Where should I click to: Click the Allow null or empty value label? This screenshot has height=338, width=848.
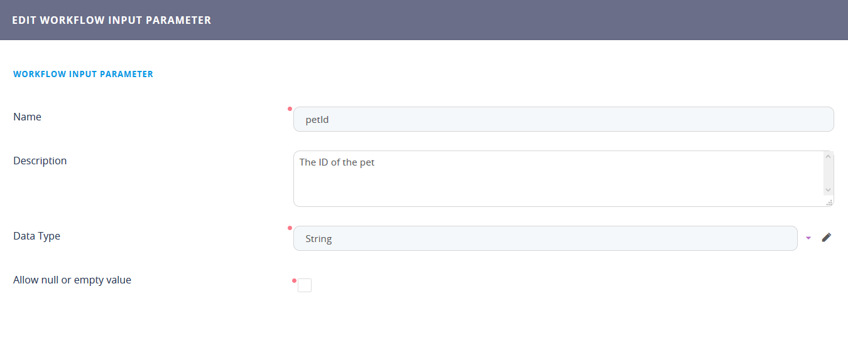72,280
